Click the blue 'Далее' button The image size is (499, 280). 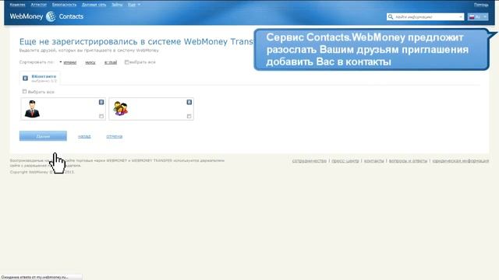[43, 136]
